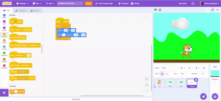
Task: Open the Settings dropdown menu
Action: 22,4
